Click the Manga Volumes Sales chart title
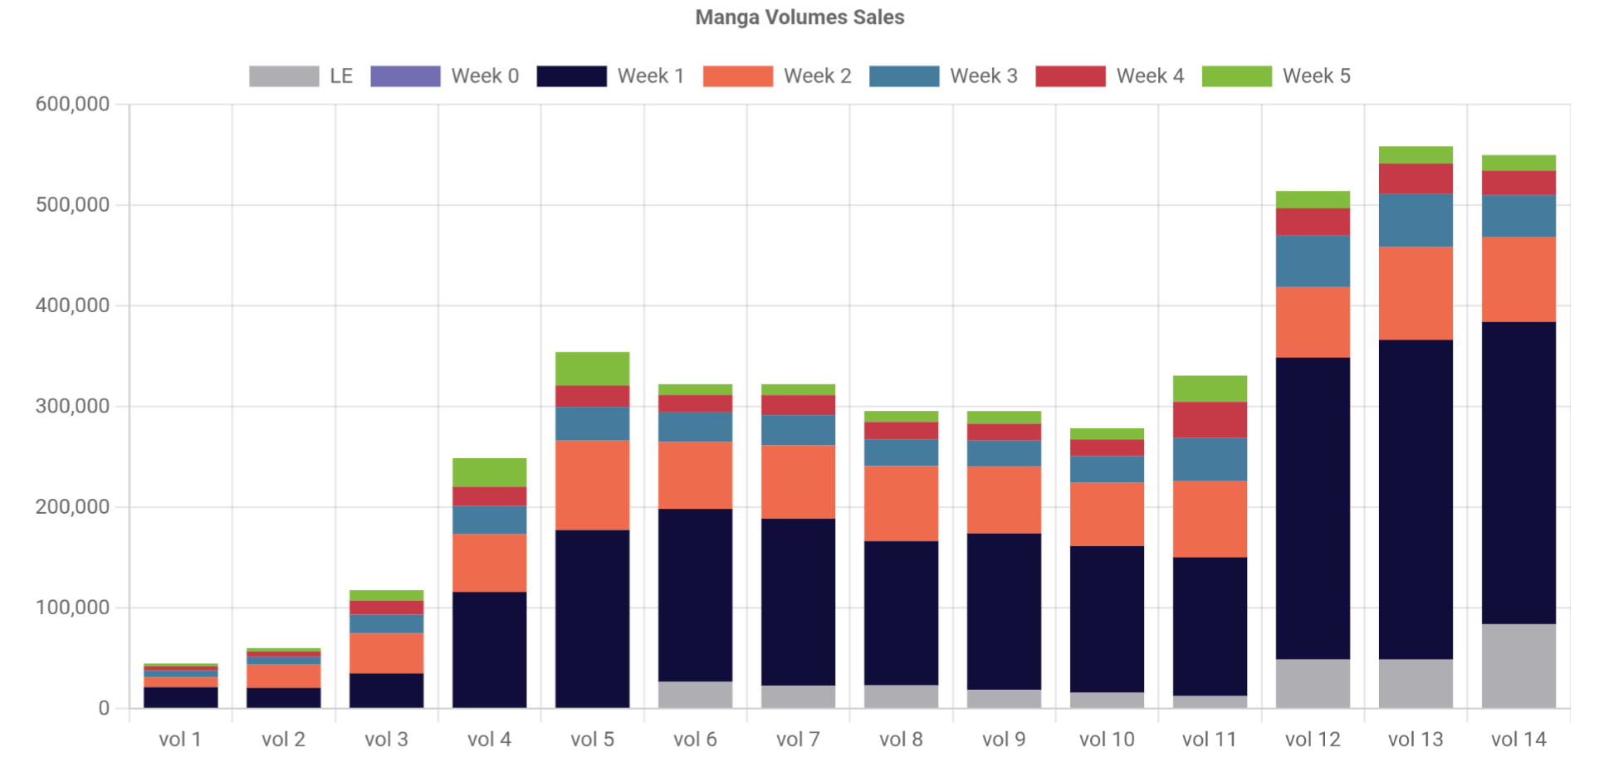 point(799,17)
